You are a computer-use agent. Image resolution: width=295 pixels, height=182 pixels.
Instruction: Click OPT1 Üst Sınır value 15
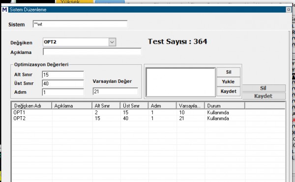(125, 112)
